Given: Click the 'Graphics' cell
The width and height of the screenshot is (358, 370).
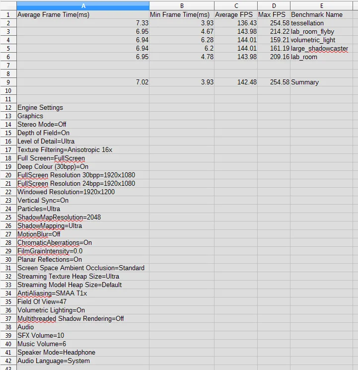Looking at the screenshot, I should tap(83, 116).
